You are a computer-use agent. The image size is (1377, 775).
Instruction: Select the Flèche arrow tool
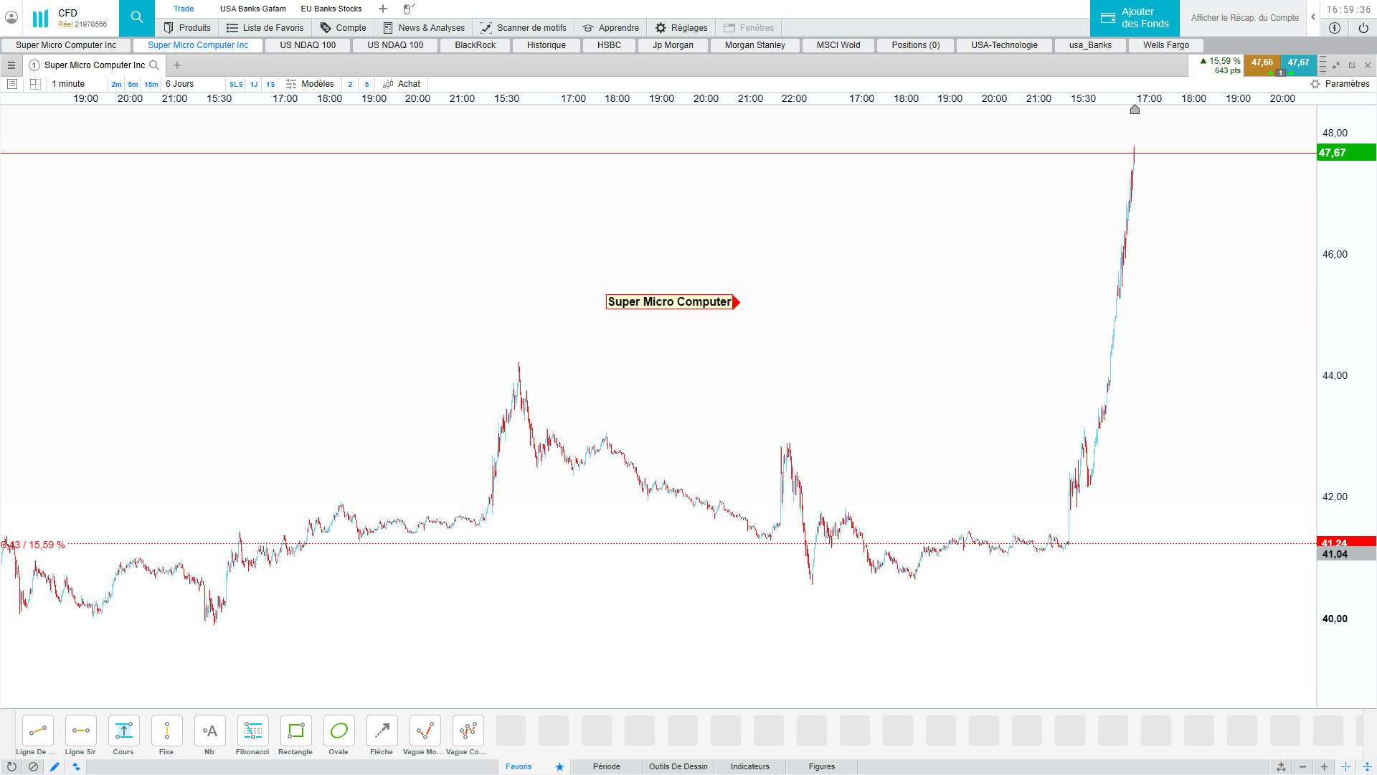click(382, 731)
